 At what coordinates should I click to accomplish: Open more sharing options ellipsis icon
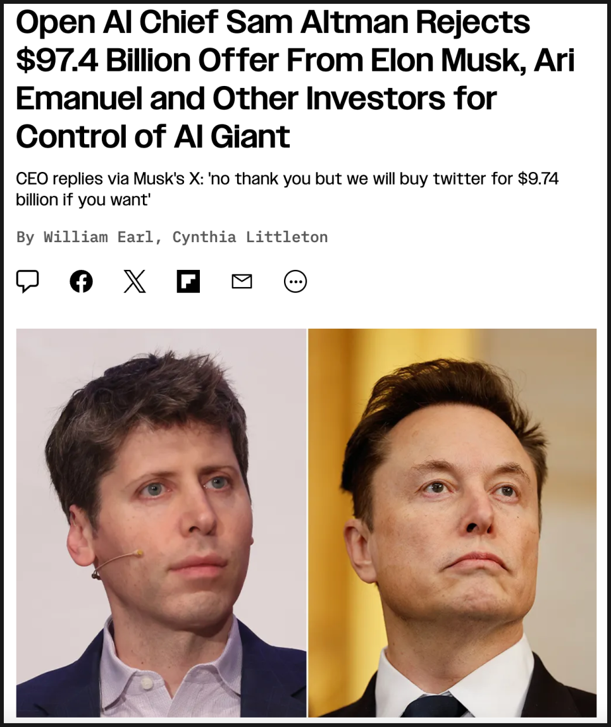tap(295, 281)
